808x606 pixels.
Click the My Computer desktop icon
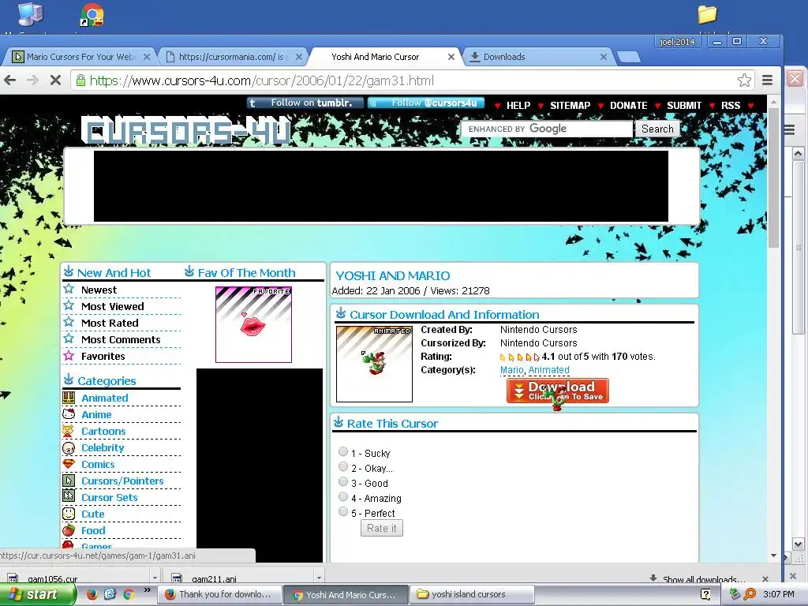pos(30,14)
